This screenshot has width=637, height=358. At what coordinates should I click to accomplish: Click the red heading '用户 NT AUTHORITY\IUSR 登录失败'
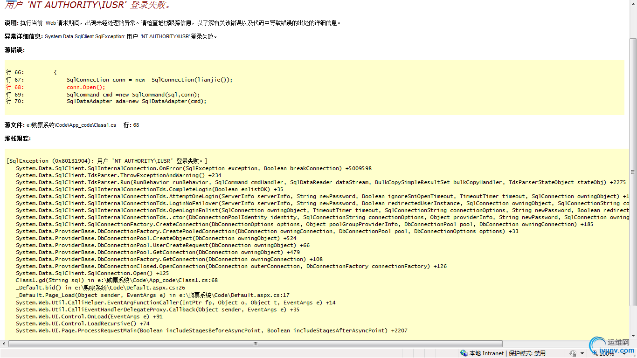[x=88, y=5]
